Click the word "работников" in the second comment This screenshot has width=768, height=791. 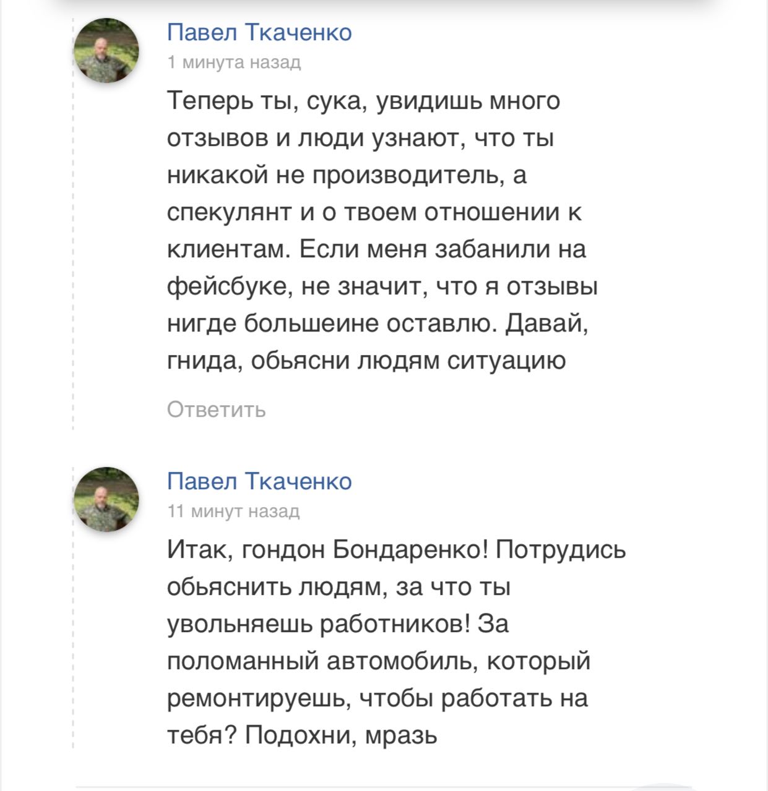[x=395, y=623]
